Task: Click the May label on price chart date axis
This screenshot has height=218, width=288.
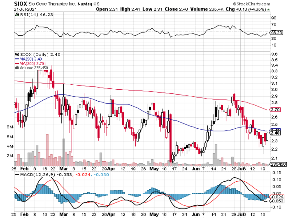Action: 154,169
